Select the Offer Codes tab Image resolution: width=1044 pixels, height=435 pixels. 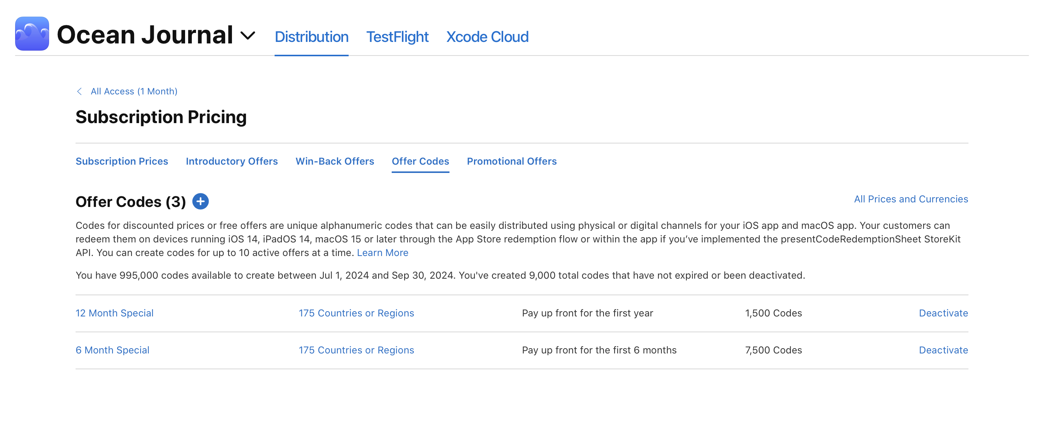tap(420, 160)
